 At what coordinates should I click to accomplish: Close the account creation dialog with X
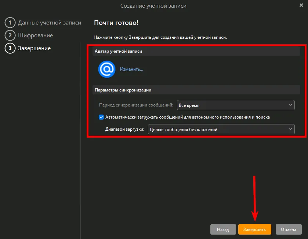pos(301,5)
